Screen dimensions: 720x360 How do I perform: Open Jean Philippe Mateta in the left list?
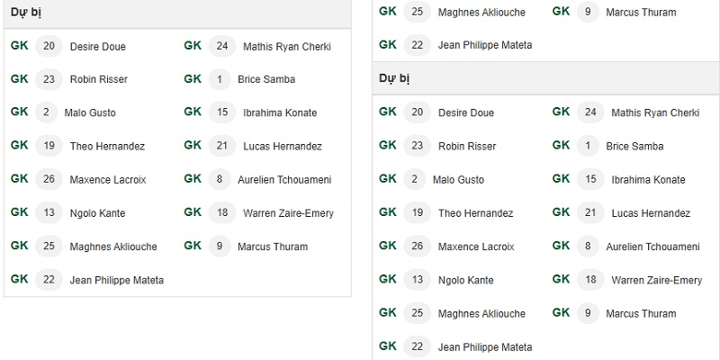pos(117,280)
